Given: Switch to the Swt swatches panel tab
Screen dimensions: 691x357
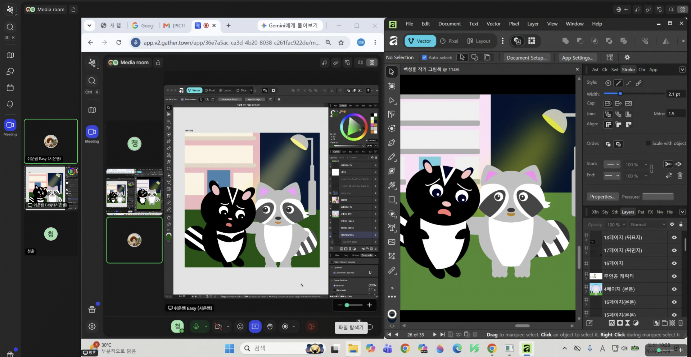Looking at the screenshot, I should (x=615, y=70).
